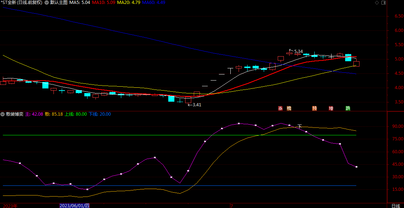The width and height of the screenshot is (404, 208).
Task: Click the 日线 period button bottom-right
Action: pyautogui.click(x=395, y=206)
